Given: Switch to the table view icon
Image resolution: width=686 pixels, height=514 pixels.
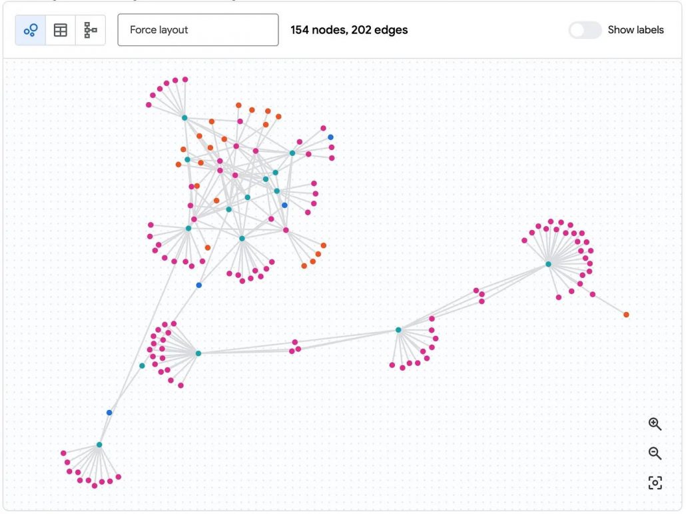Looking at the screenshot, I should (x=61, y=30).
